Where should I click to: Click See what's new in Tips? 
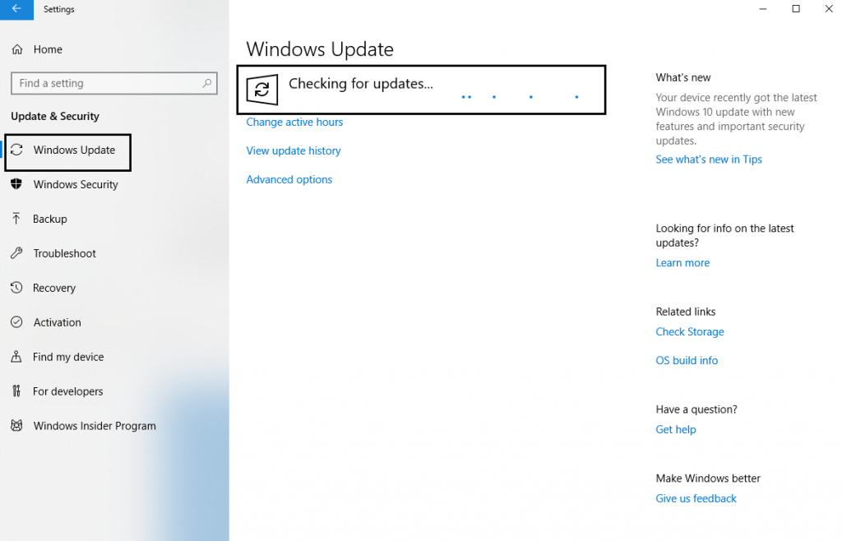coord(709,160)
